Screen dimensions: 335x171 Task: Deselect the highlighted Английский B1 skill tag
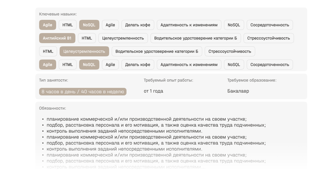pos(57,38)
